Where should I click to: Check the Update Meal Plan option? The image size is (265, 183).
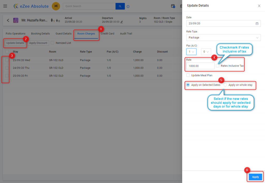(x=188, y=75)
